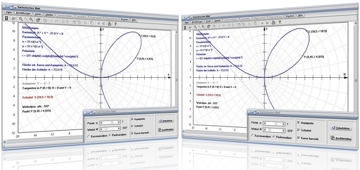
Task: Click Ausblenden button in left control panel
Action: click(166, 130)
